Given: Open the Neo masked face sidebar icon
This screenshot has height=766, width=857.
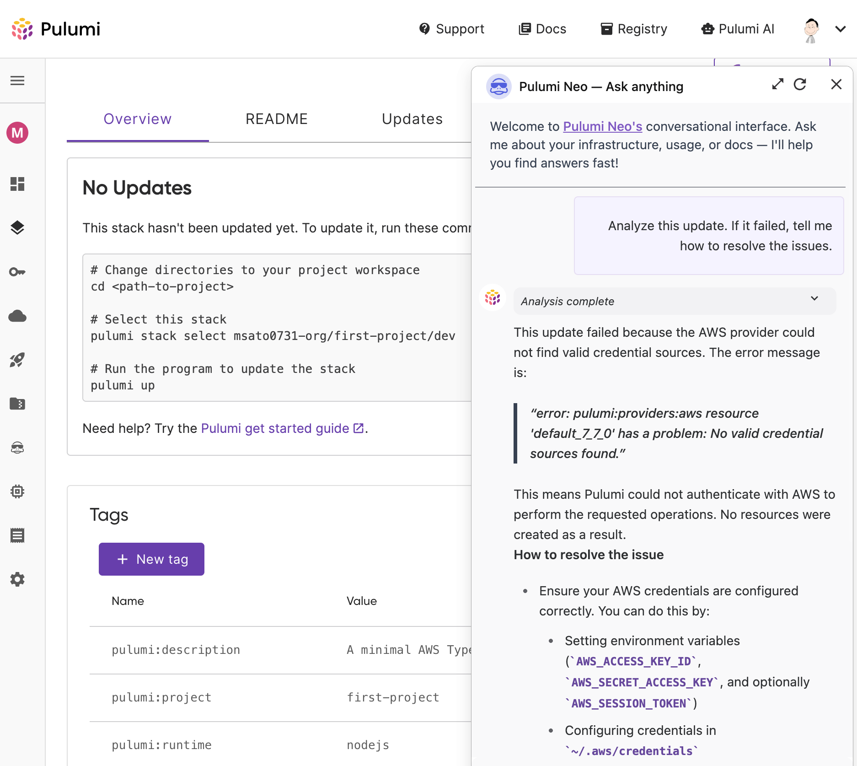Looking at the screenshot, I should tap(17, 448).
